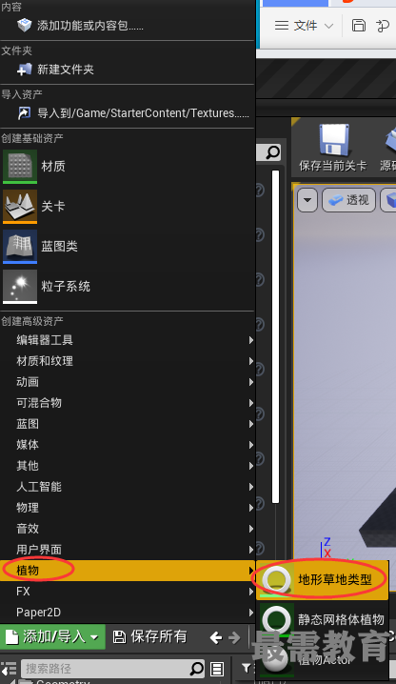Open the FX advanced asset category

click(128, 591)
